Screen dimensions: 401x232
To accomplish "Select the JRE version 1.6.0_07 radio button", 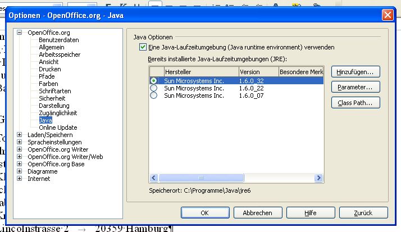I will [x=154, y=95].
